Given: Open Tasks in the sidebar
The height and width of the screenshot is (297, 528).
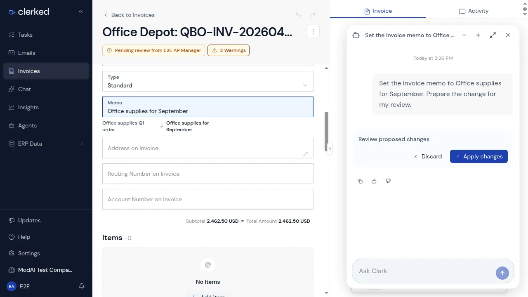Looking at the screenshot, I should point(46,35).
